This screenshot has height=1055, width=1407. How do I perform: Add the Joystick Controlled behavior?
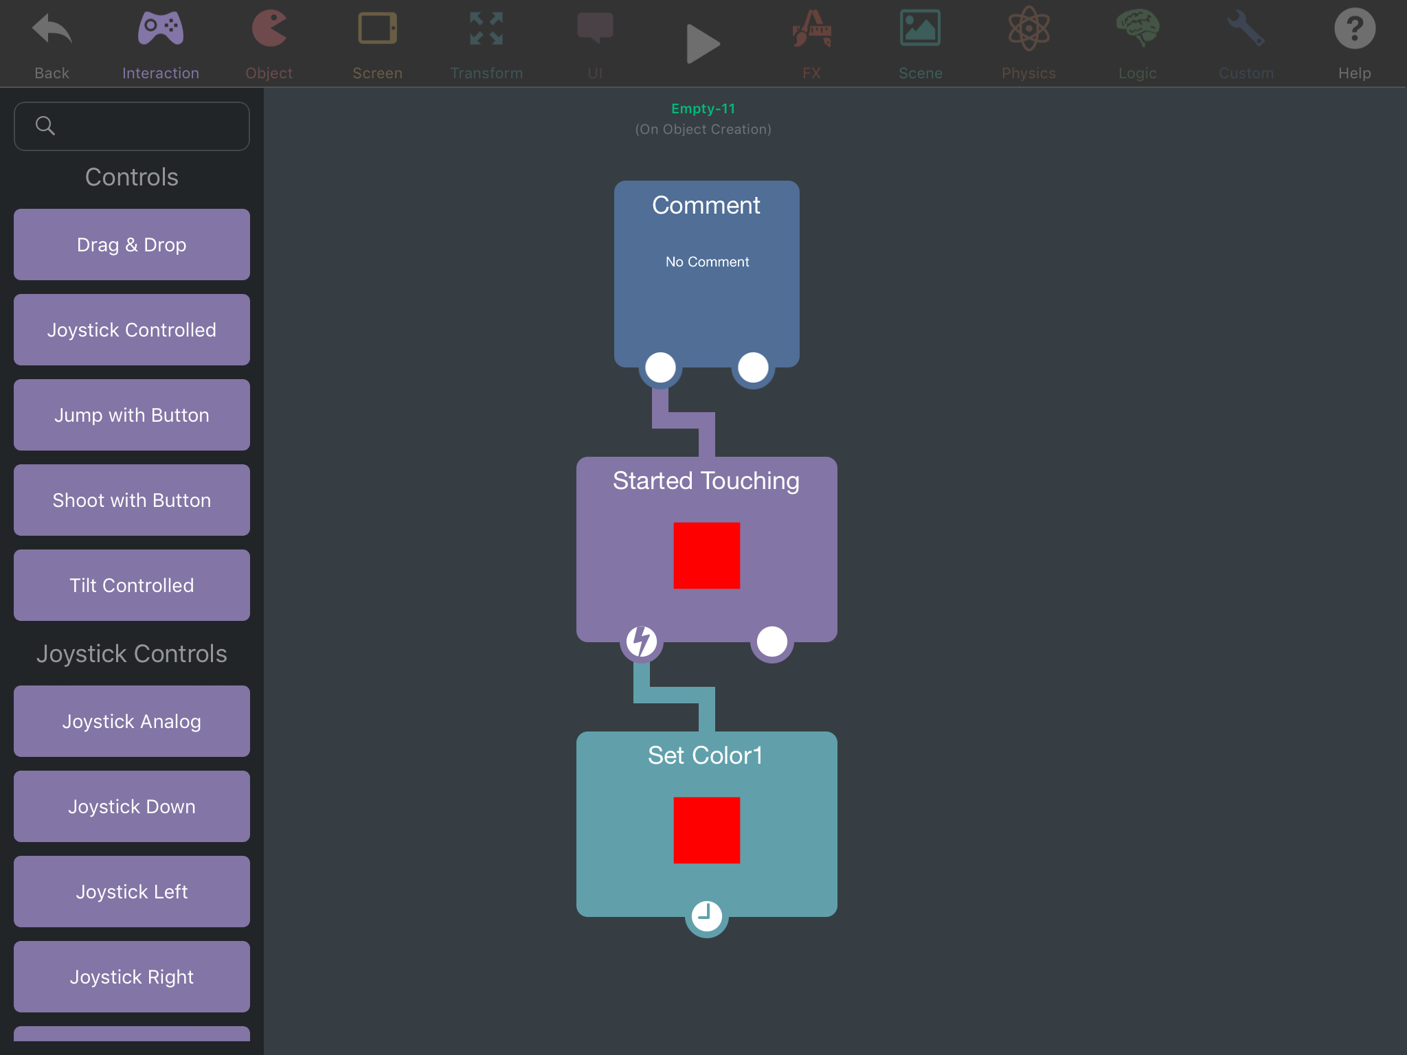point(132,330)
